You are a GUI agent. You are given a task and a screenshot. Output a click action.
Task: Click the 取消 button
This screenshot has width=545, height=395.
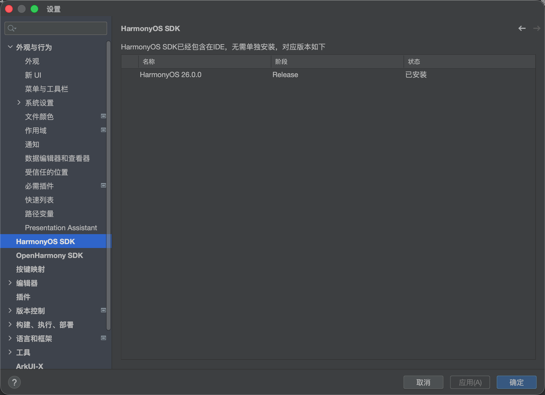[x=423, y=382]
